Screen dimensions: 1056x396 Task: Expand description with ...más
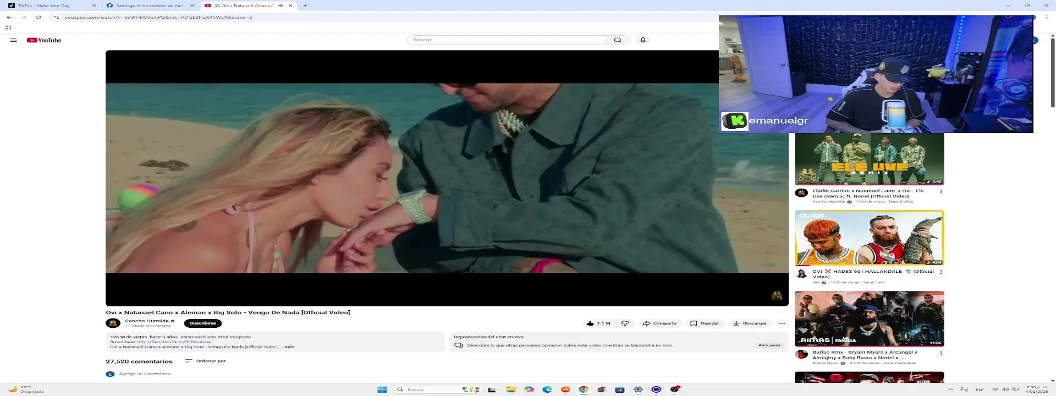[x=288, y=347]
